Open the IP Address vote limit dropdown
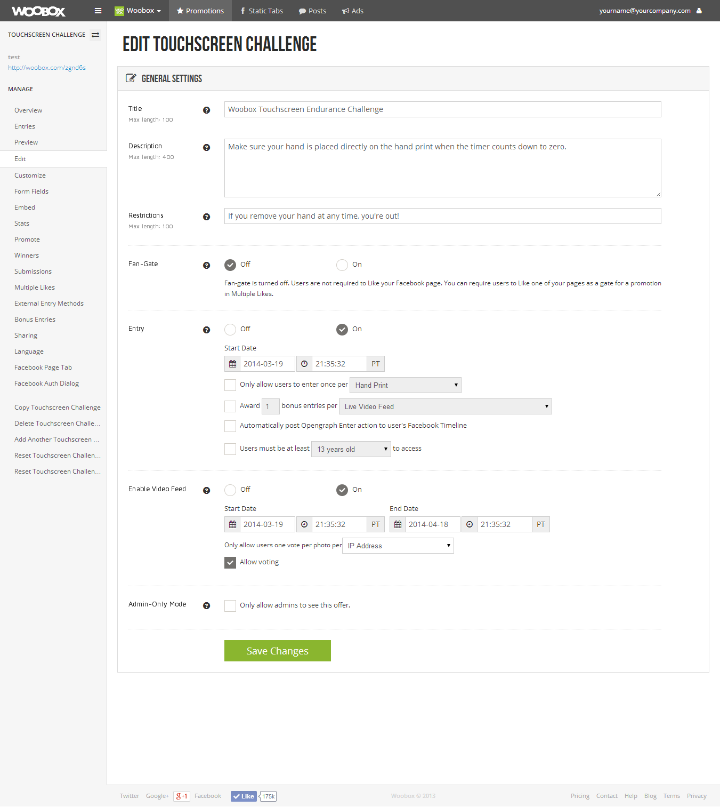This screenshot has height=807, width=720. 398,546
